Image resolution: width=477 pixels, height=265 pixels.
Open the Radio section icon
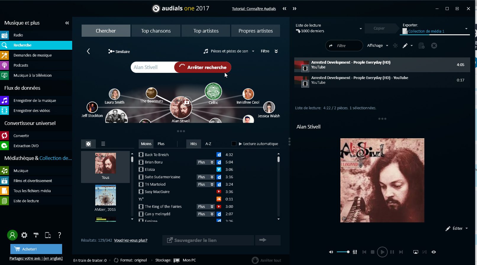click(x=5, y=35)
